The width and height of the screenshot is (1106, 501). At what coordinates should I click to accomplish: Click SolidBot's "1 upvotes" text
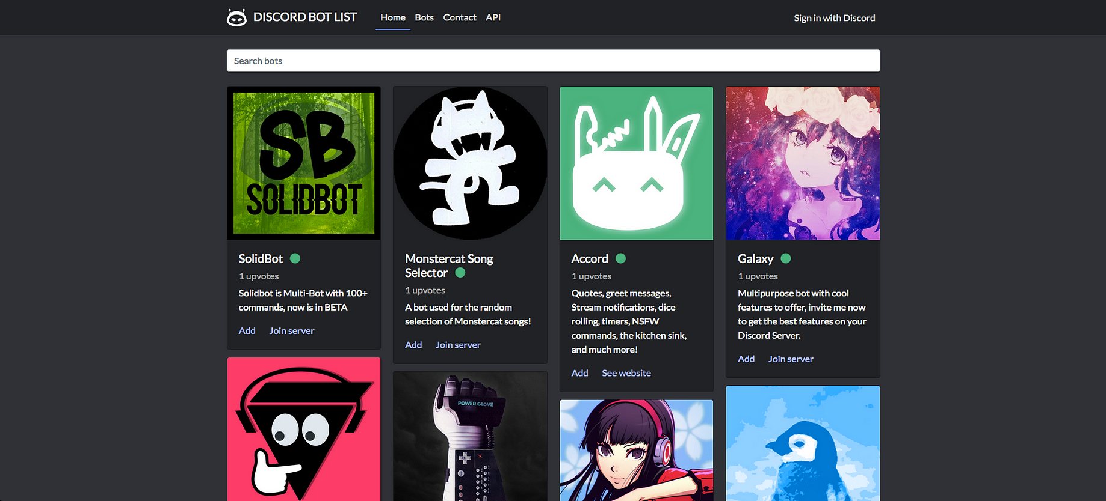click(x=259, y=276)
